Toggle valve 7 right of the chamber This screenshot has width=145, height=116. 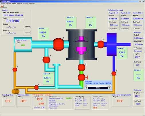101,44
